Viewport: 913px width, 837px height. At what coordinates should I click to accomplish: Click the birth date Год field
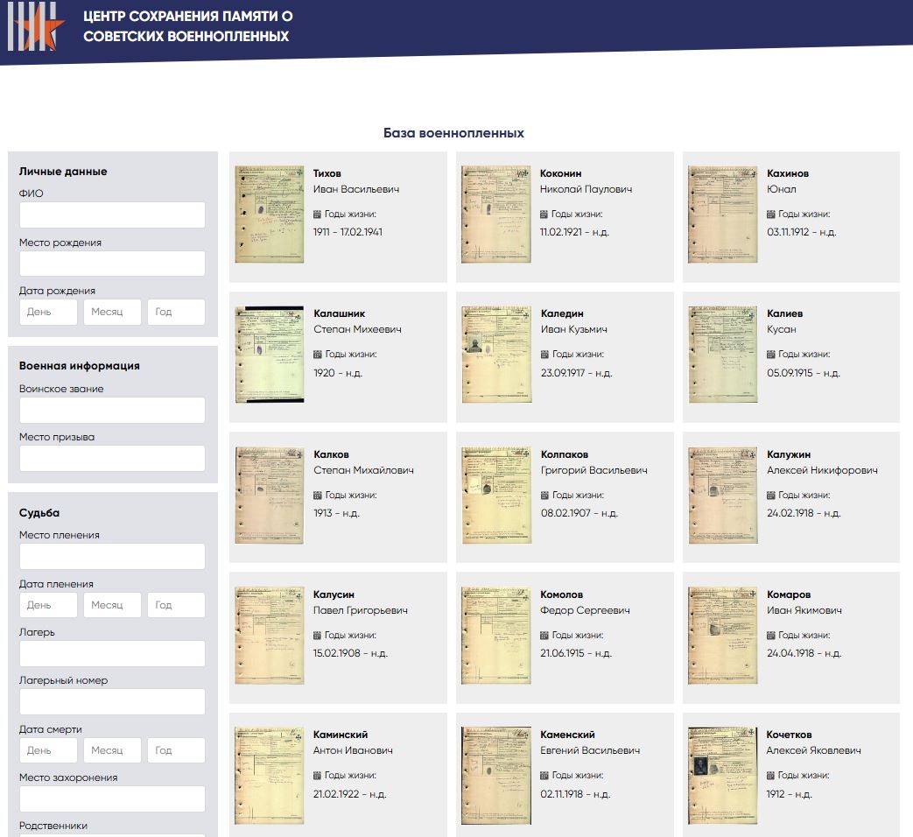(176, 313)
